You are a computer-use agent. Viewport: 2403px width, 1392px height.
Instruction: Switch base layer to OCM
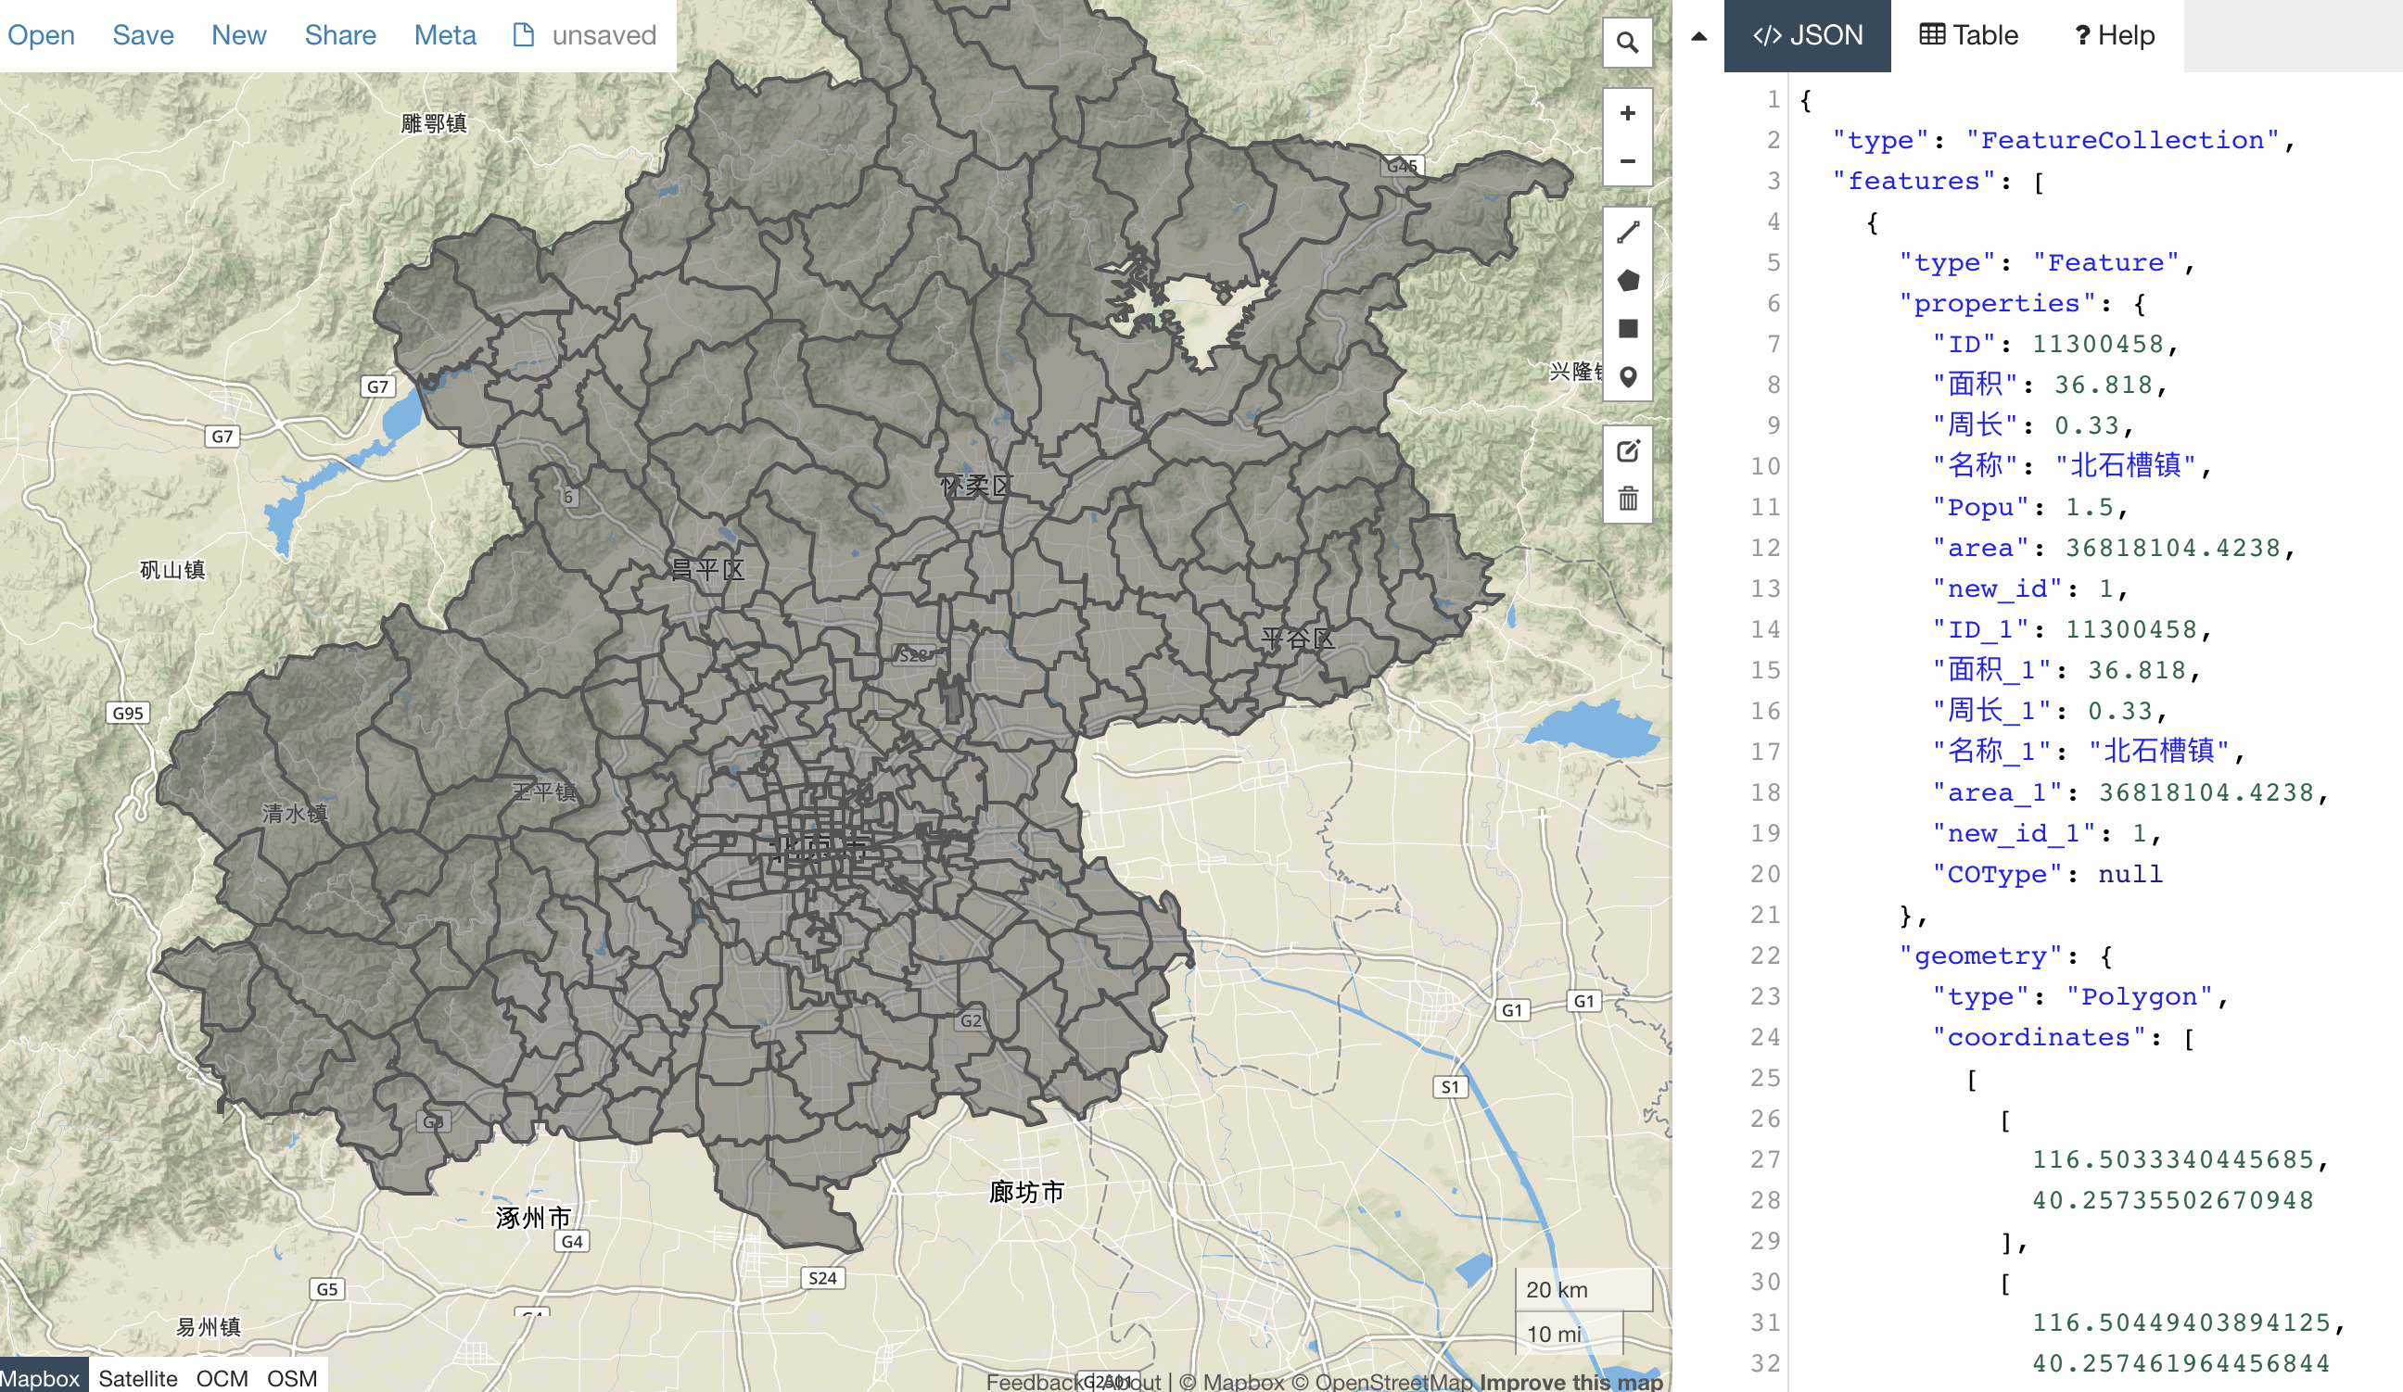[x=222, y=1378]
